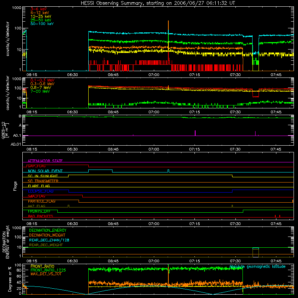Viewport: 298px width, 298px height.
Task: Click the 7-20 MeV legend label
Action: click(40, 91)
